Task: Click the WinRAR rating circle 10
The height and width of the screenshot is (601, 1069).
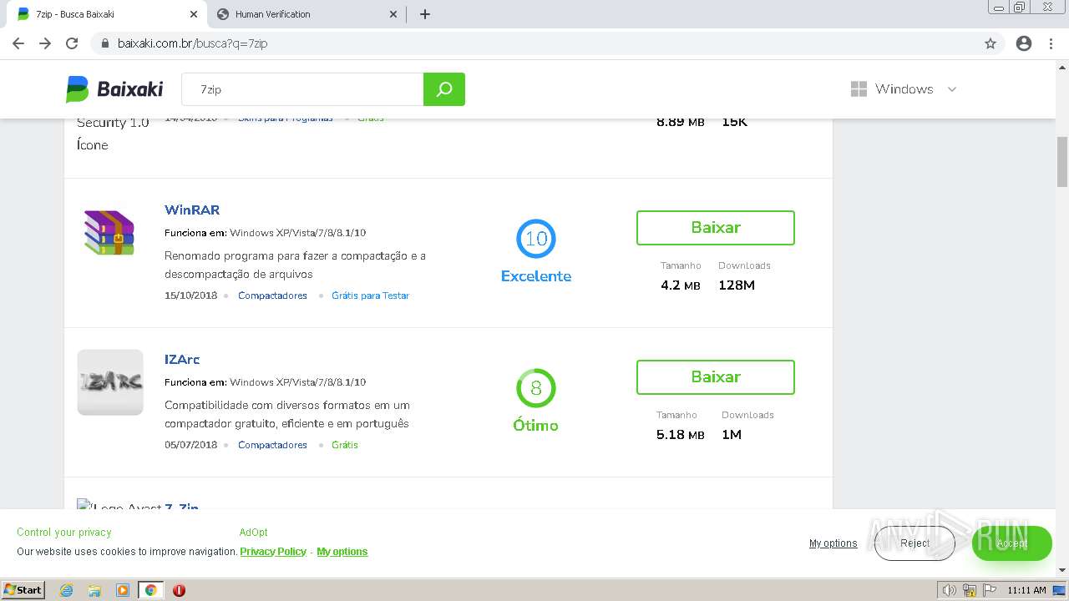Action: tap(536, 239)
